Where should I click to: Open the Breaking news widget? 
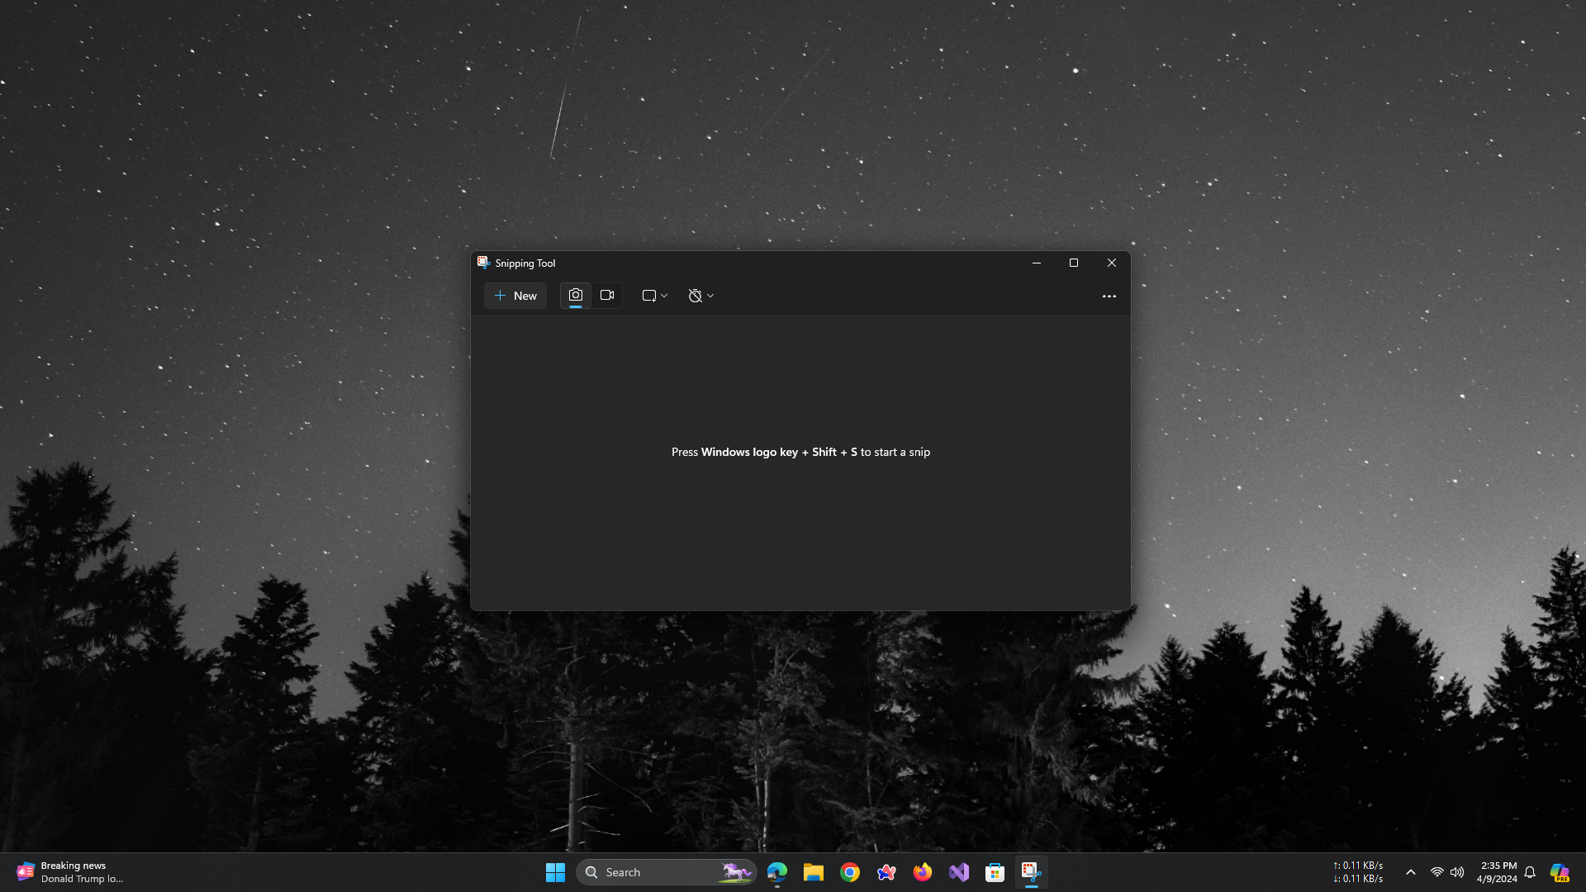point(70,872)
